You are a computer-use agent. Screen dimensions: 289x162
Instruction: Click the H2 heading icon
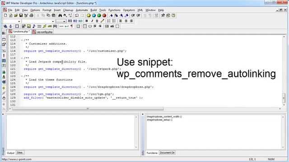click(75, 21)
